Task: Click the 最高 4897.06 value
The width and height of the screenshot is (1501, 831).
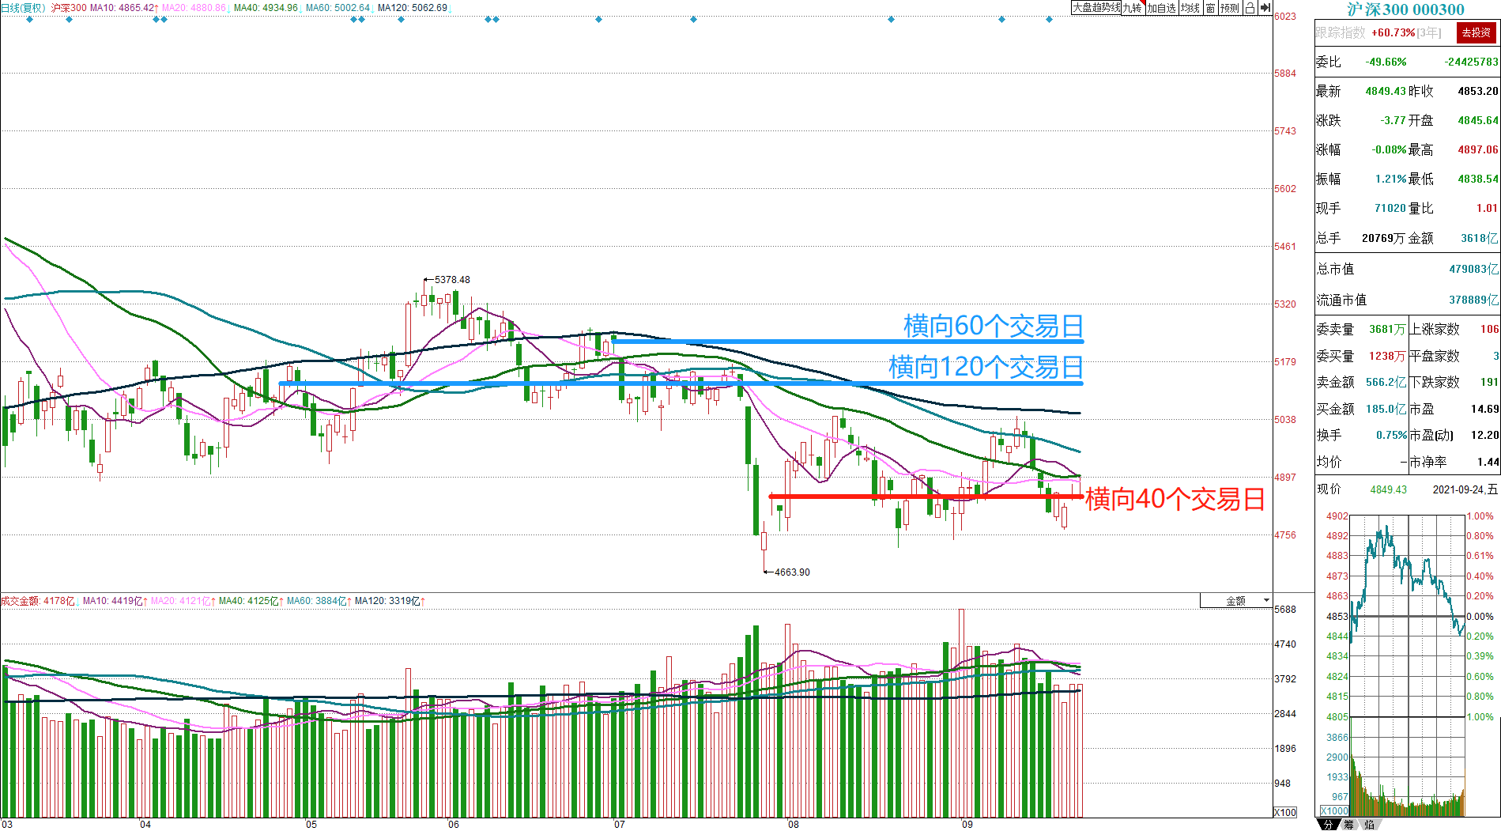Action: point(1478,149)
